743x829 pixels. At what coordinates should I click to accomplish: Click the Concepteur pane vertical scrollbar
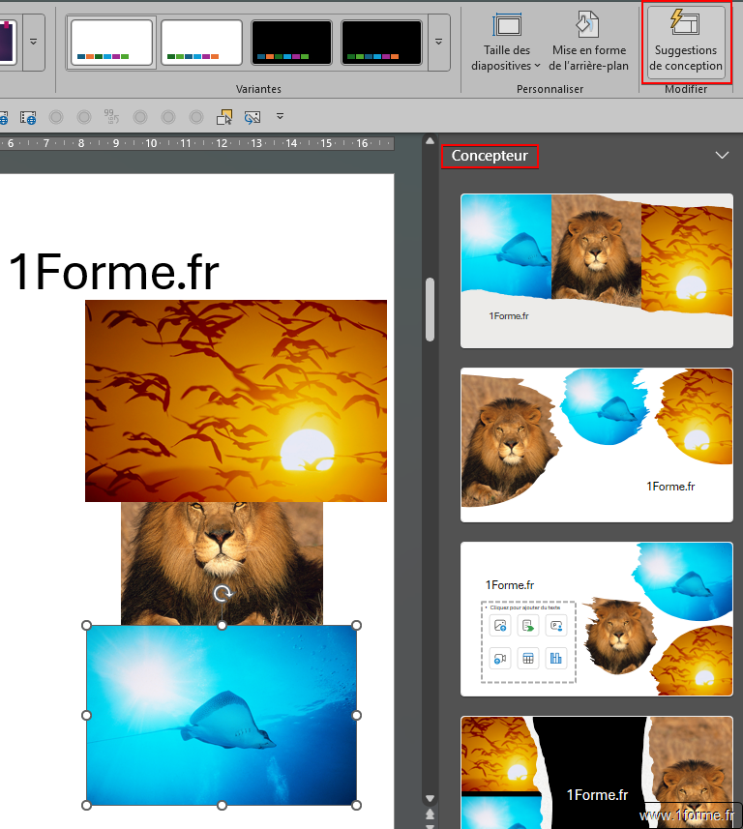pos(430,310)
